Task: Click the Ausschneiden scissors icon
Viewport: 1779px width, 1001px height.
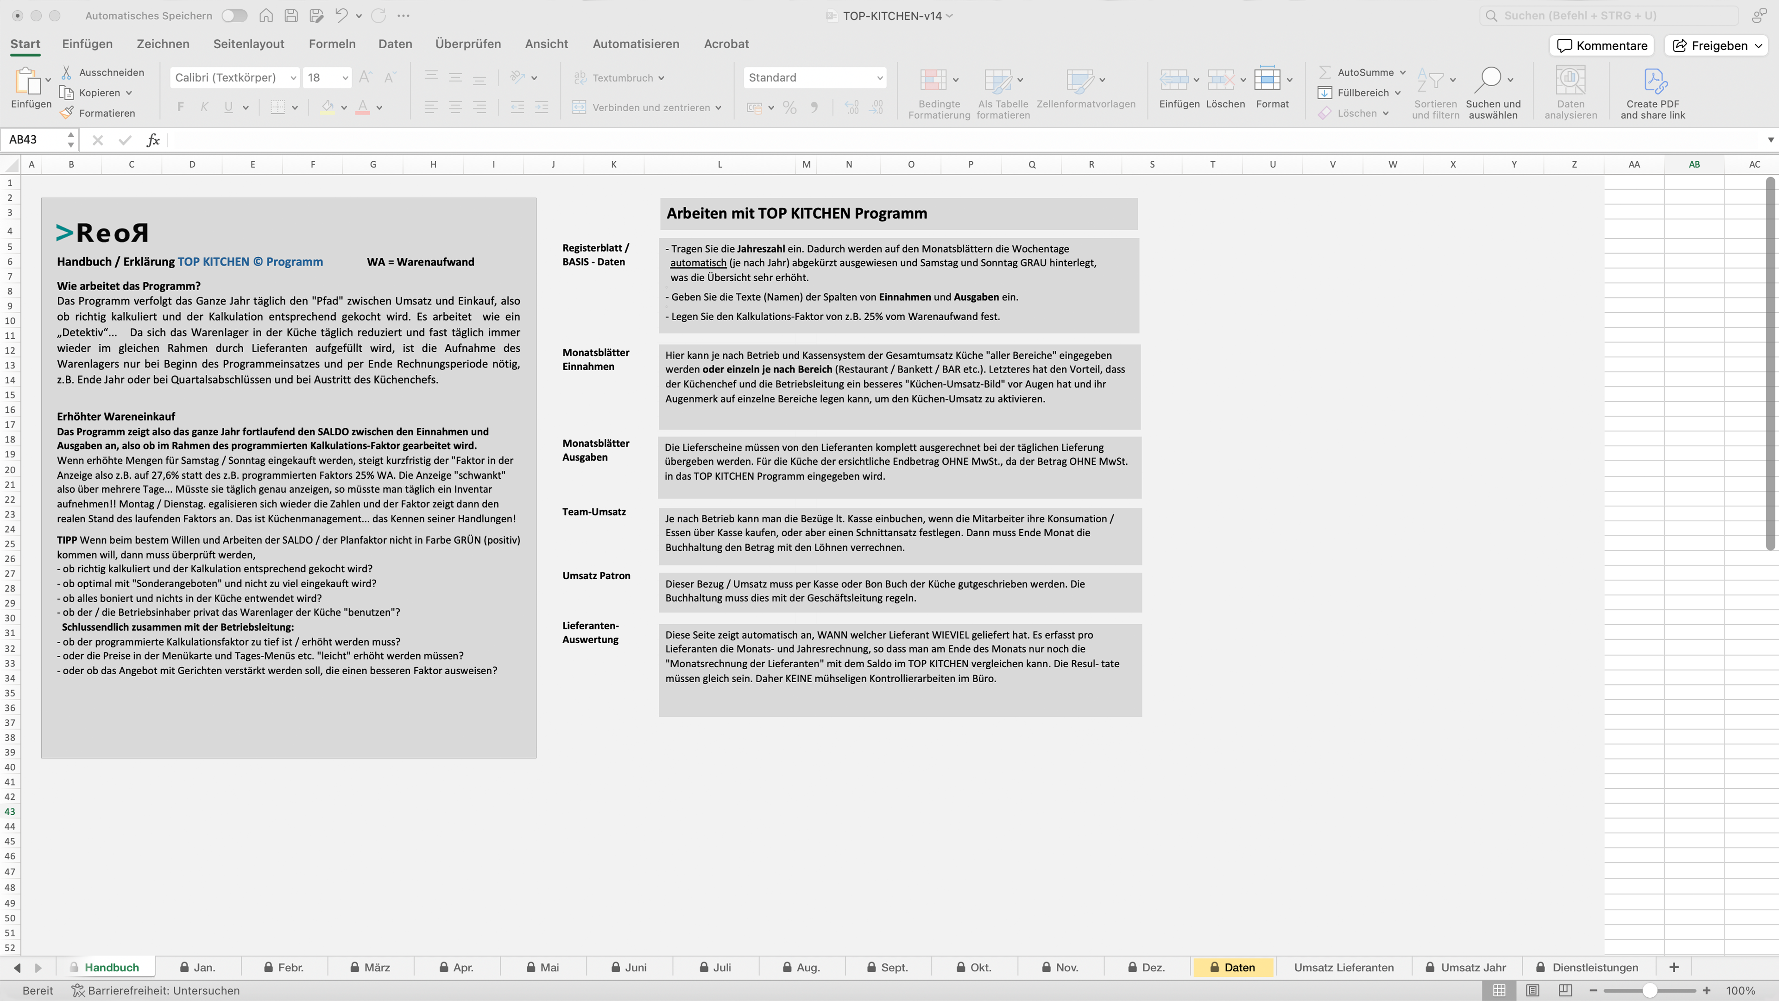Action: coord(66,72)
